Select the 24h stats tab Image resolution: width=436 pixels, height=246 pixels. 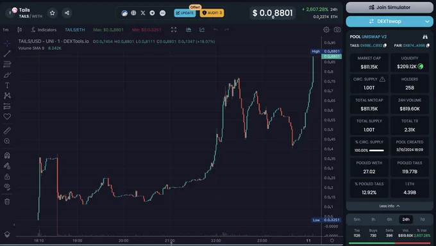tap(406, 219)
